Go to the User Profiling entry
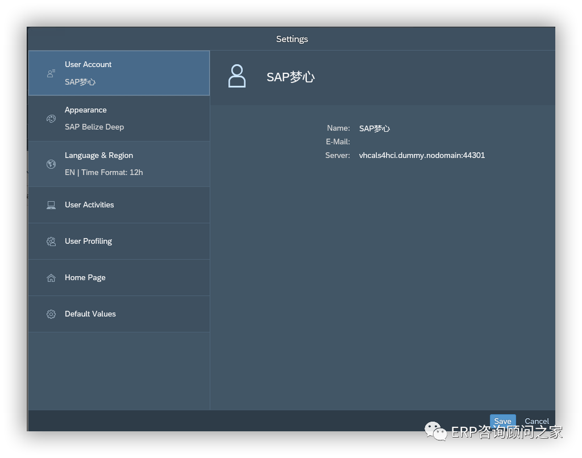Screen dimensions: 582x458 119,242
